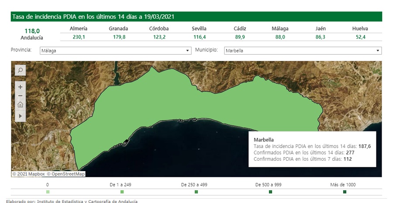Zoom out the map with minus button
Image resolution: width=393 pixels, height=203 pixels.
click(20, 96)
